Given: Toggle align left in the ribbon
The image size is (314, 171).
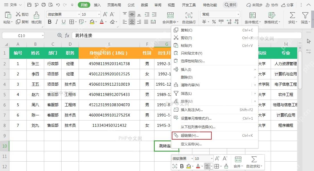Looking at the screenshot, I should point(125,22).
